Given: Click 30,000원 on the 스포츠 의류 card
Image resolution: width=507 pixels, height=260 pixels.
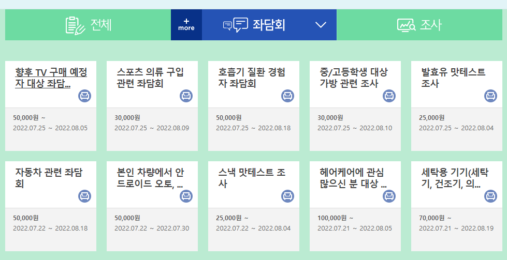Looking at the screenshot, I should 127,118.
